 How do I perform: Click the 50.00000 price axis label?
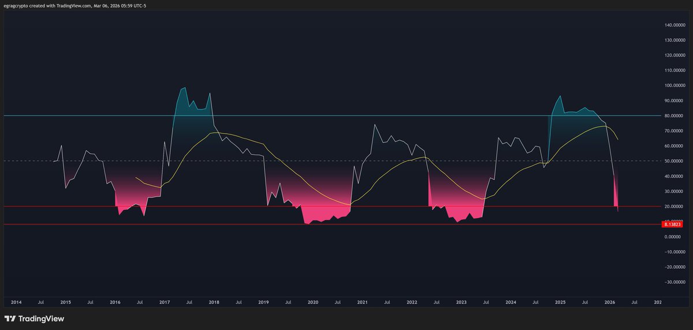[x=675, y=161]
